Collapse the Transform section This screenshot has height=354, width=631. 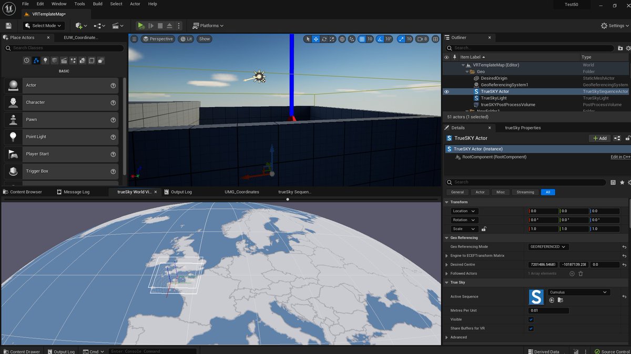[x=447, y=202]
